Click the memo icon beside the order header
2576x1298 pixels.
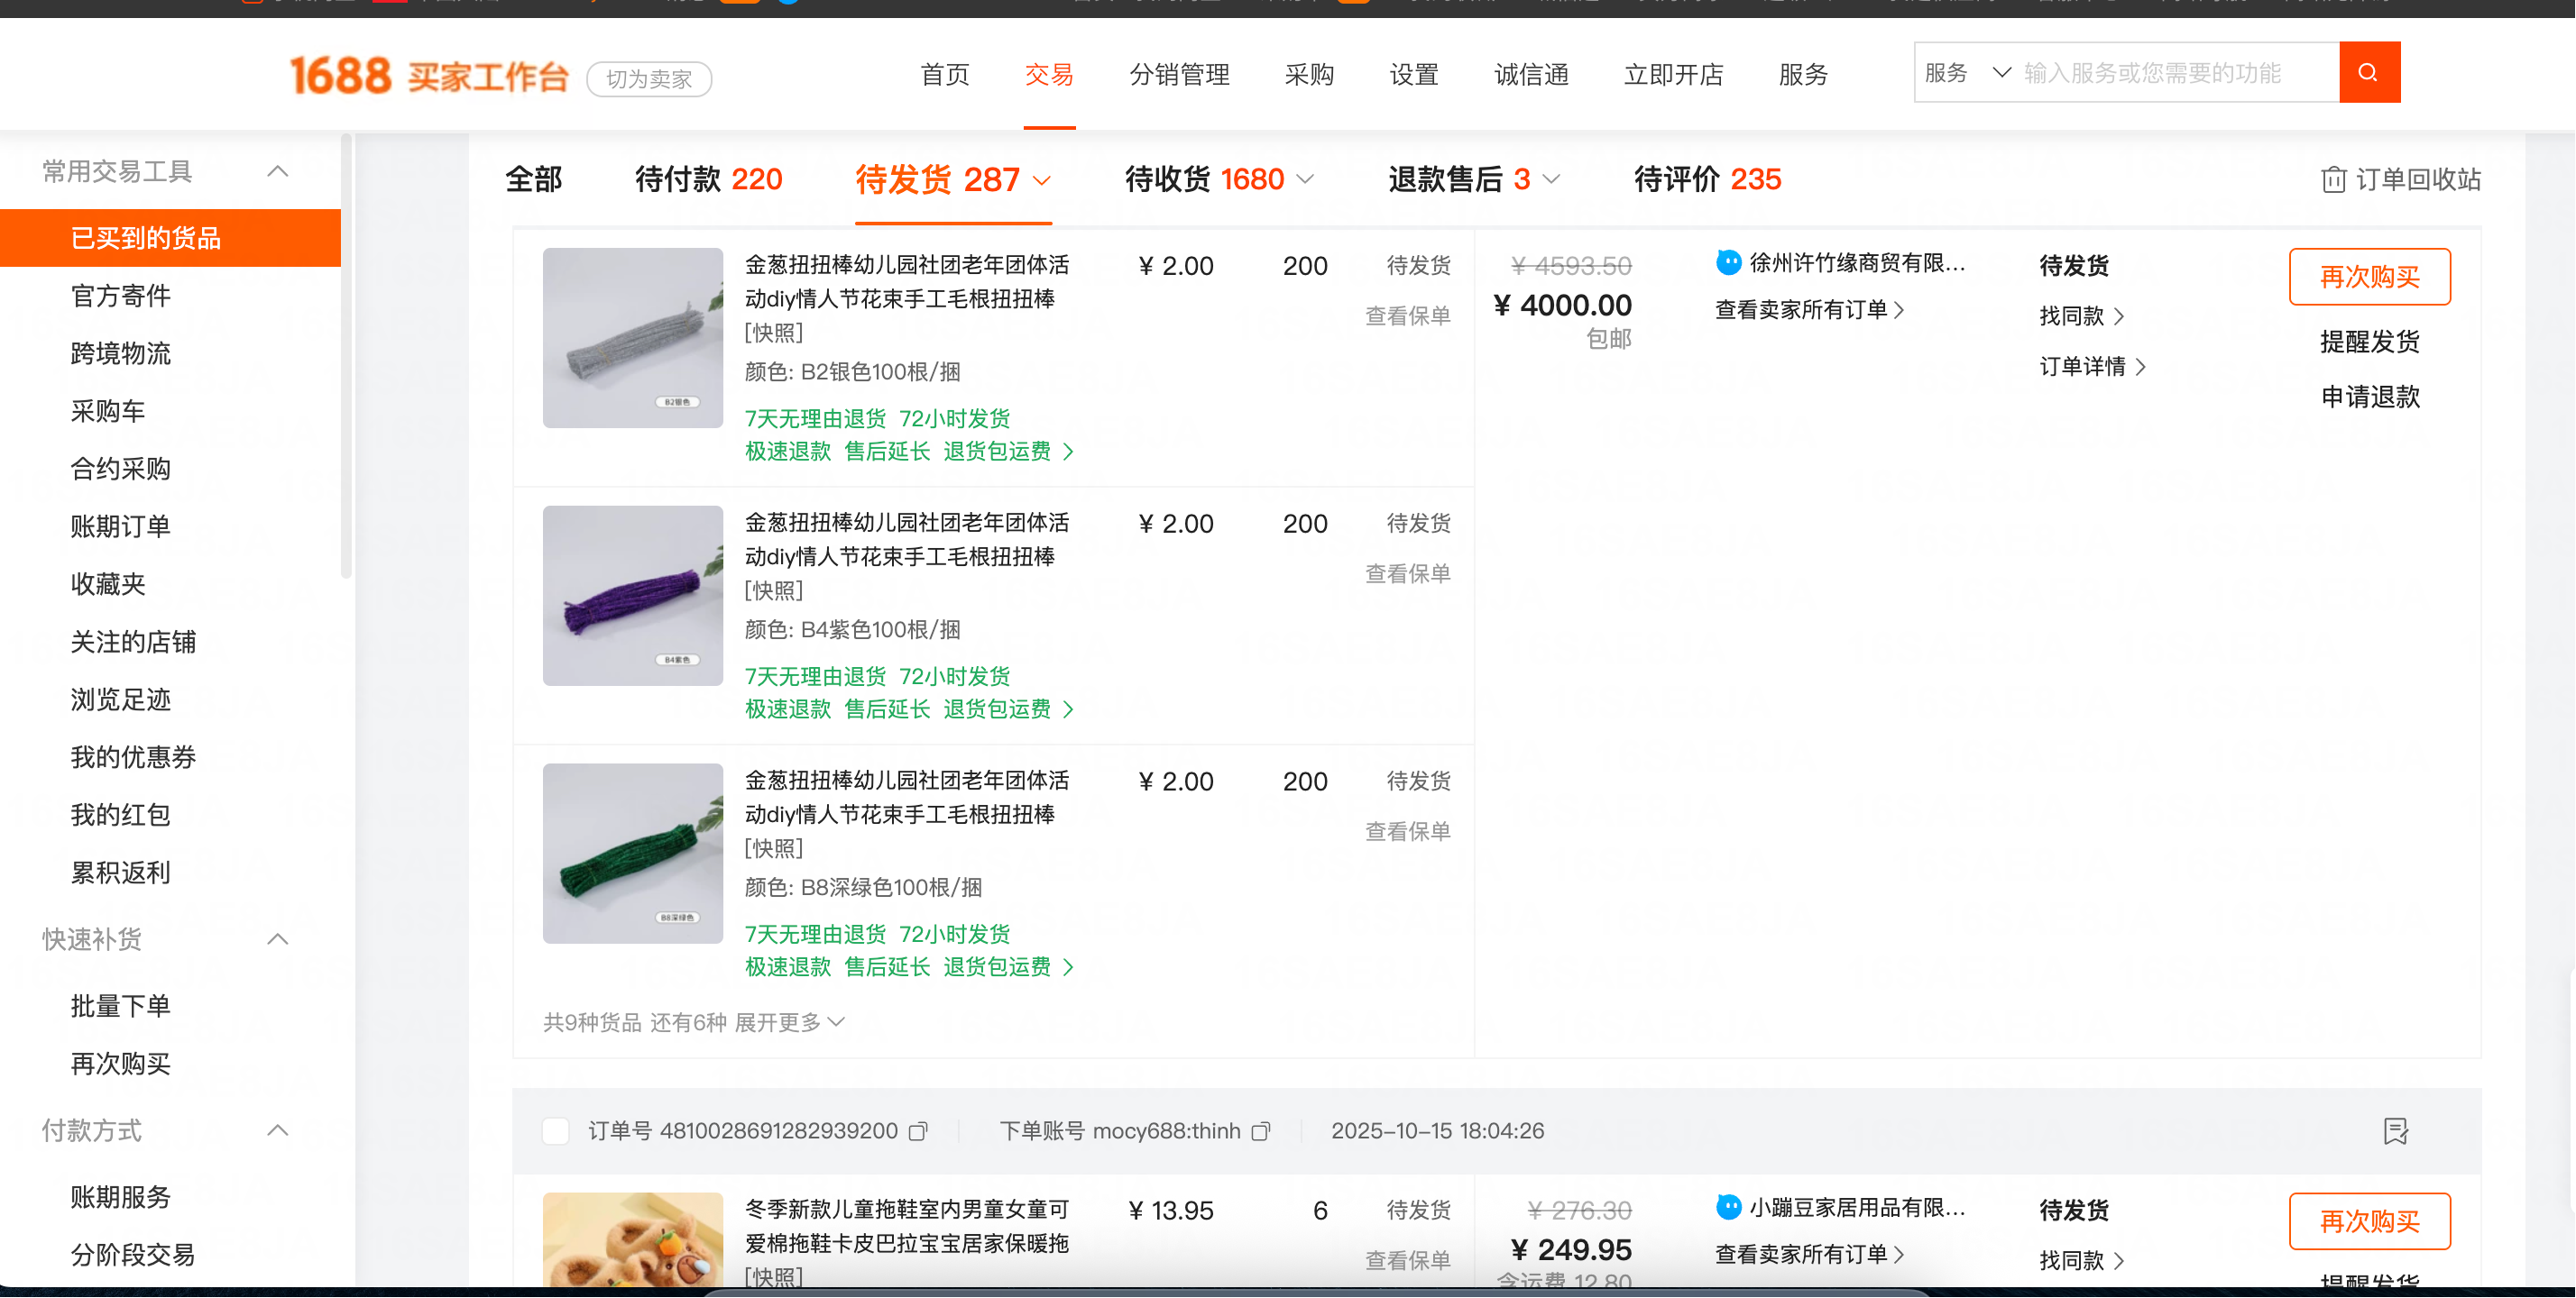coord(2395,1132)
